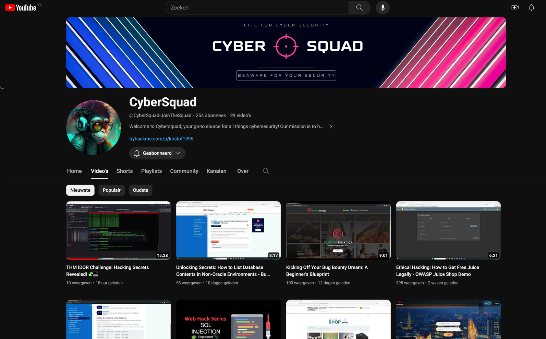
Task: Click the search magnifier button
Action: [x=359, y=8]
